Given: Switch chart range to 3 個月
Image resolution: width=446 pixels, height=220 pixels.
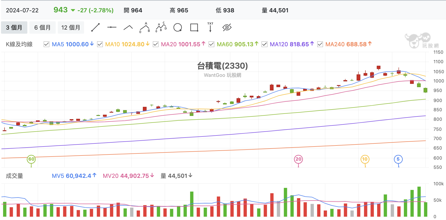Looking at the screenshot, I should pos(14,27).
